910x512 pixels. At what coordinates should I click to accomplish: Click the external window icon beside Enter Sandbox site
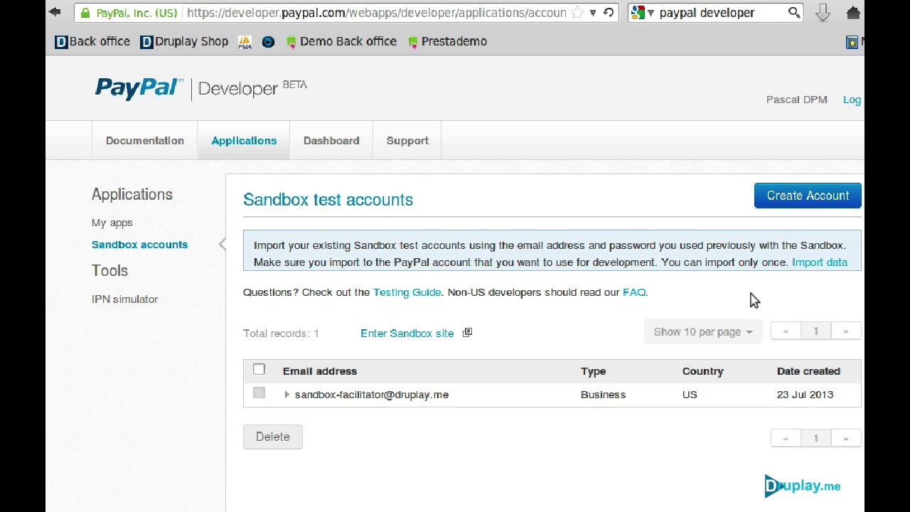tap(467, 333)
